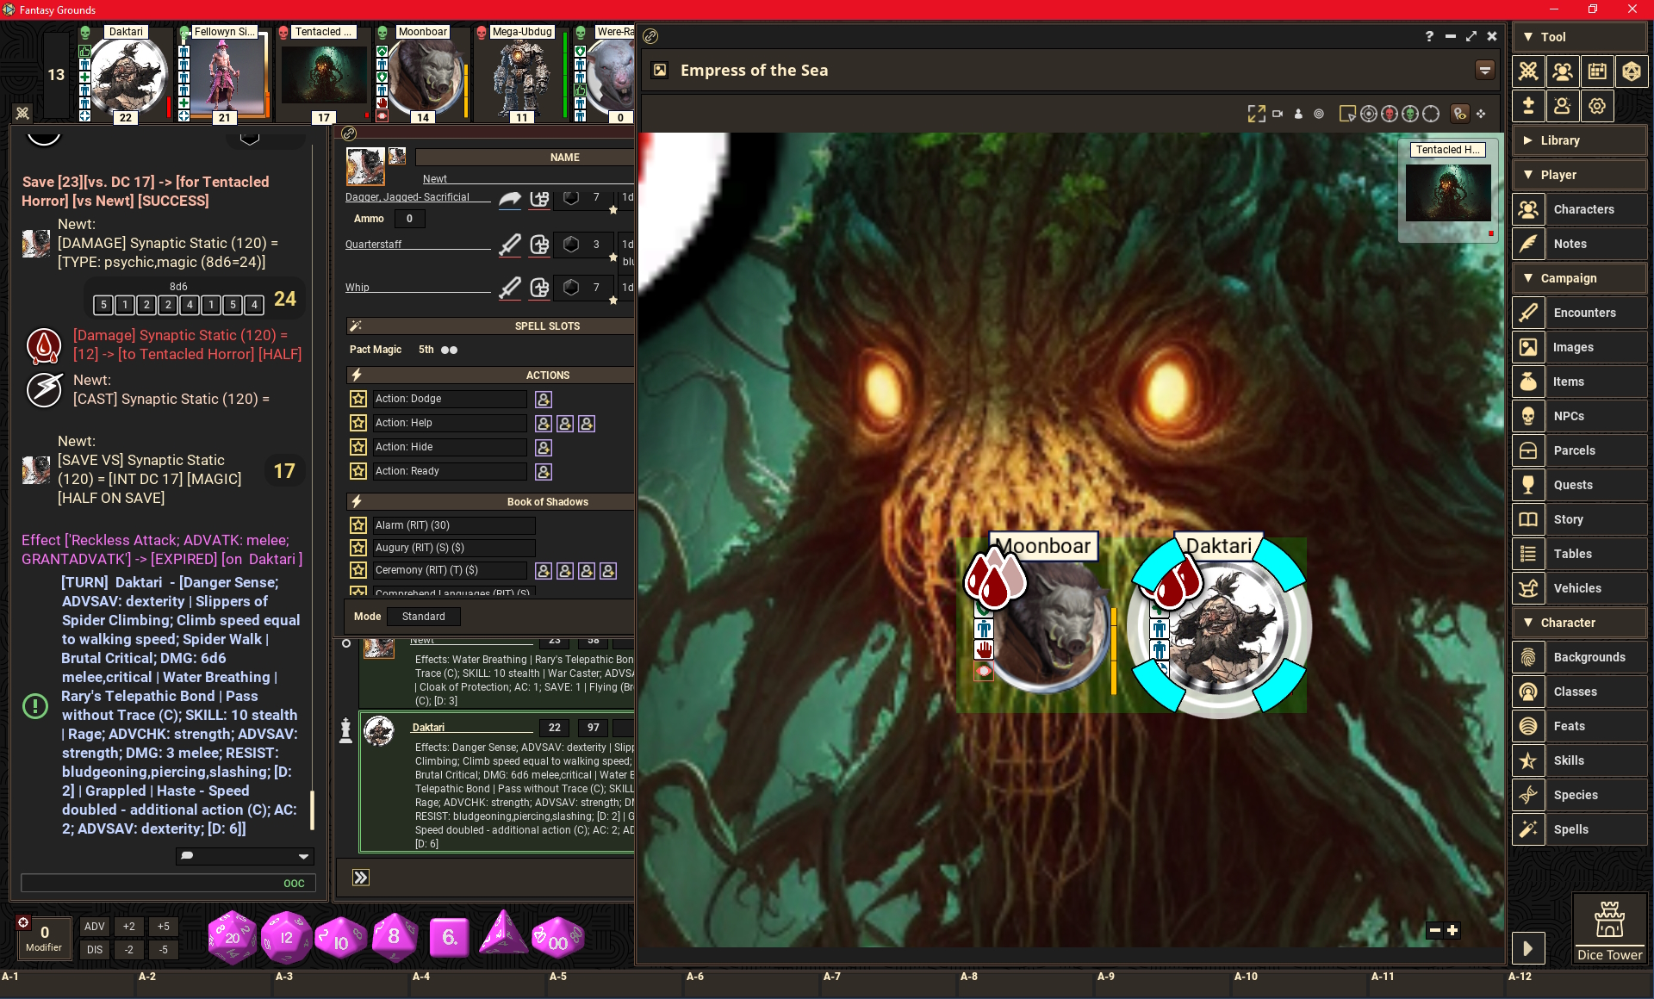
Task: Click the Standard mode button
Action: tap(423, 617)
